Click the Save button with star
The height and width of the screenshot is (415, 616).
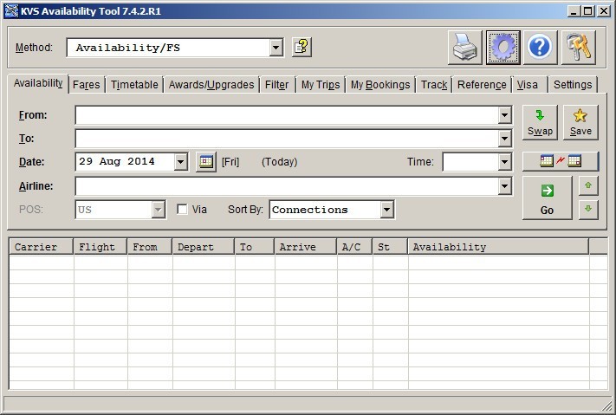(x=580, y=122)
